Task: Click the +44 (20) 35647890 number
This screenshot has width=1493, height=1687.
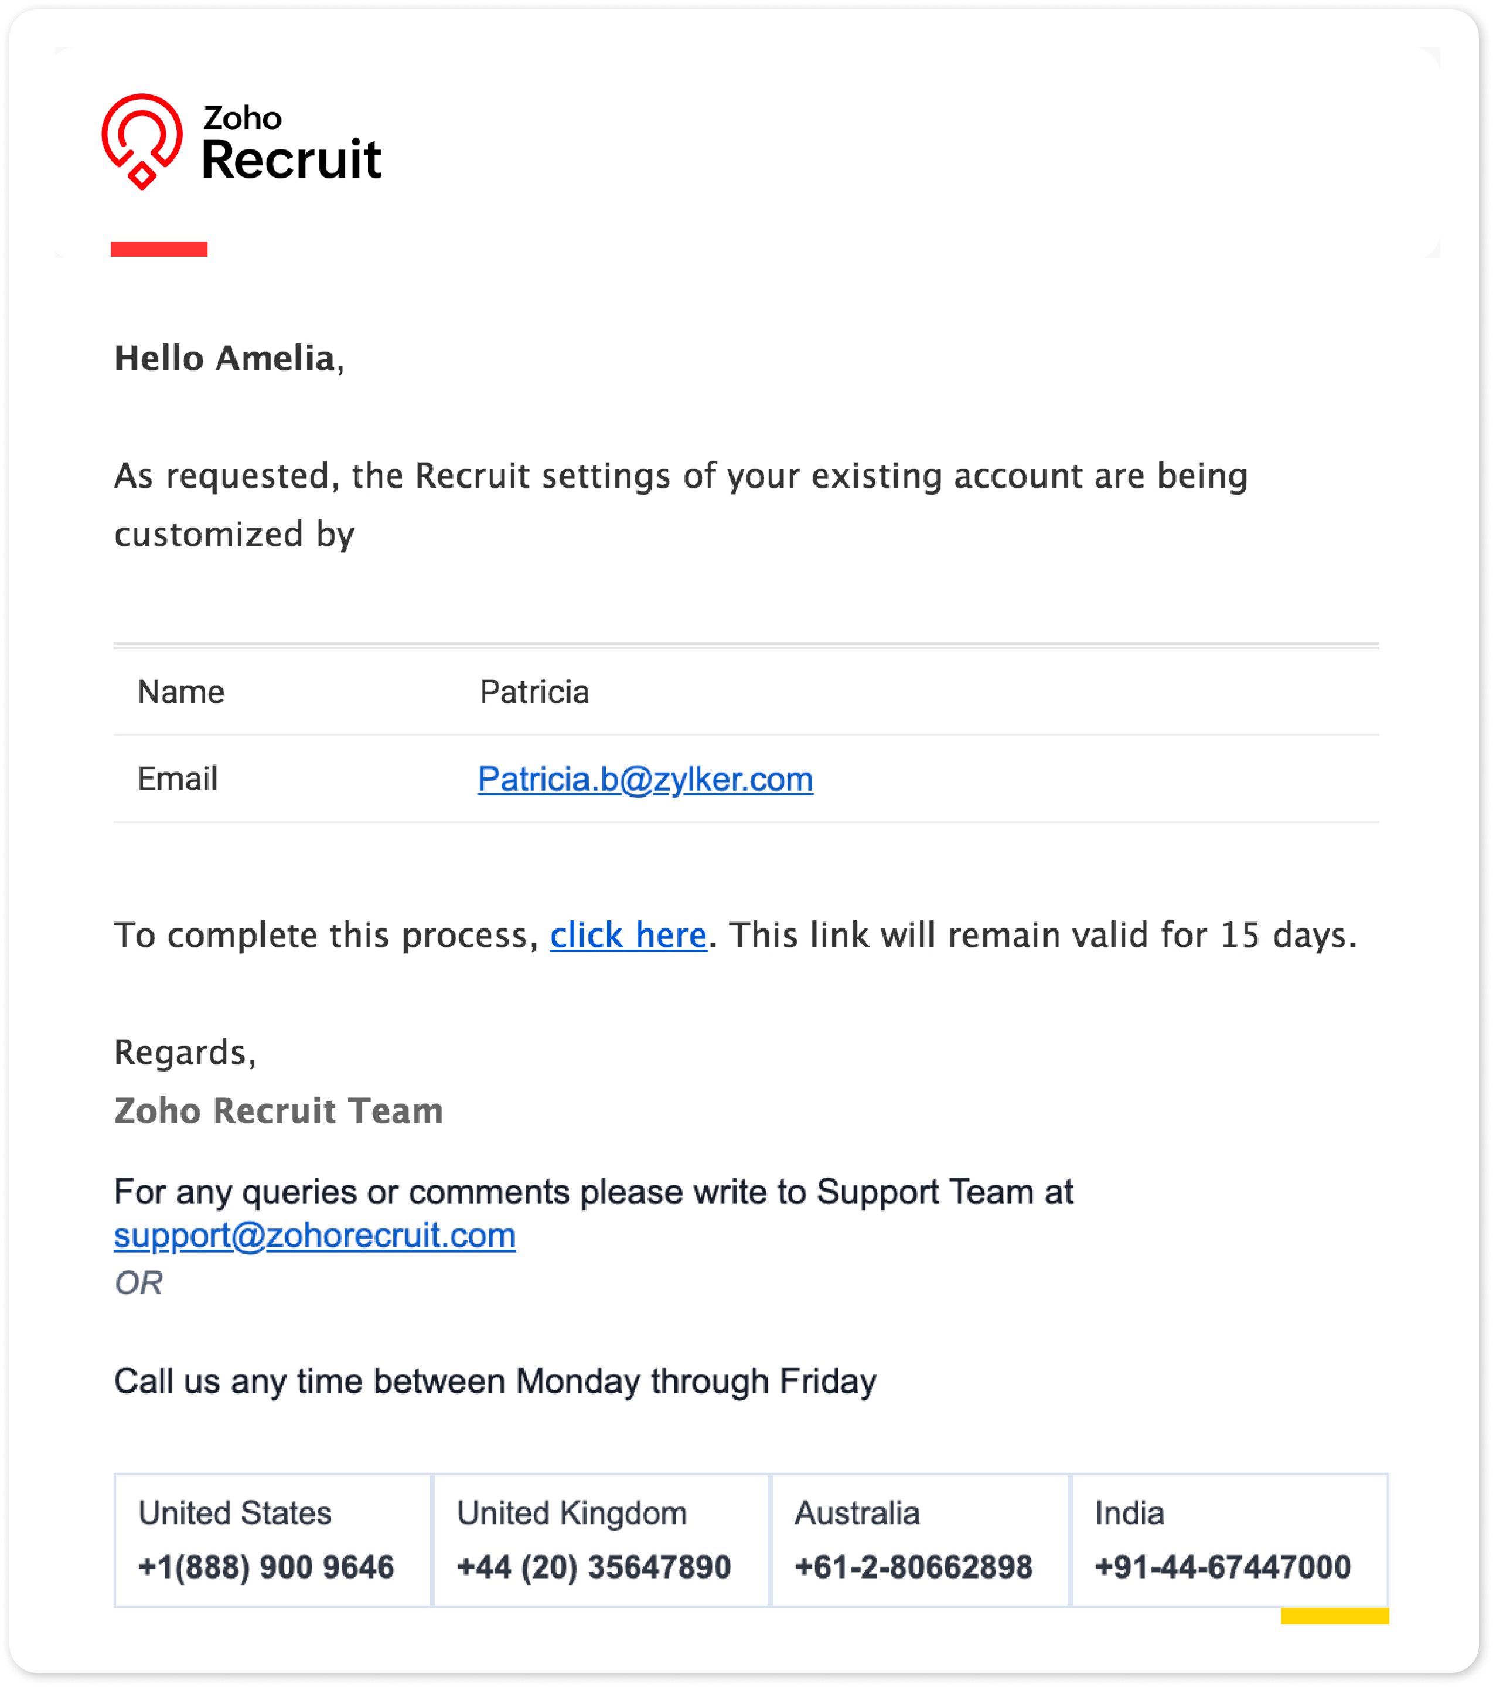Action: (594, 1566)
